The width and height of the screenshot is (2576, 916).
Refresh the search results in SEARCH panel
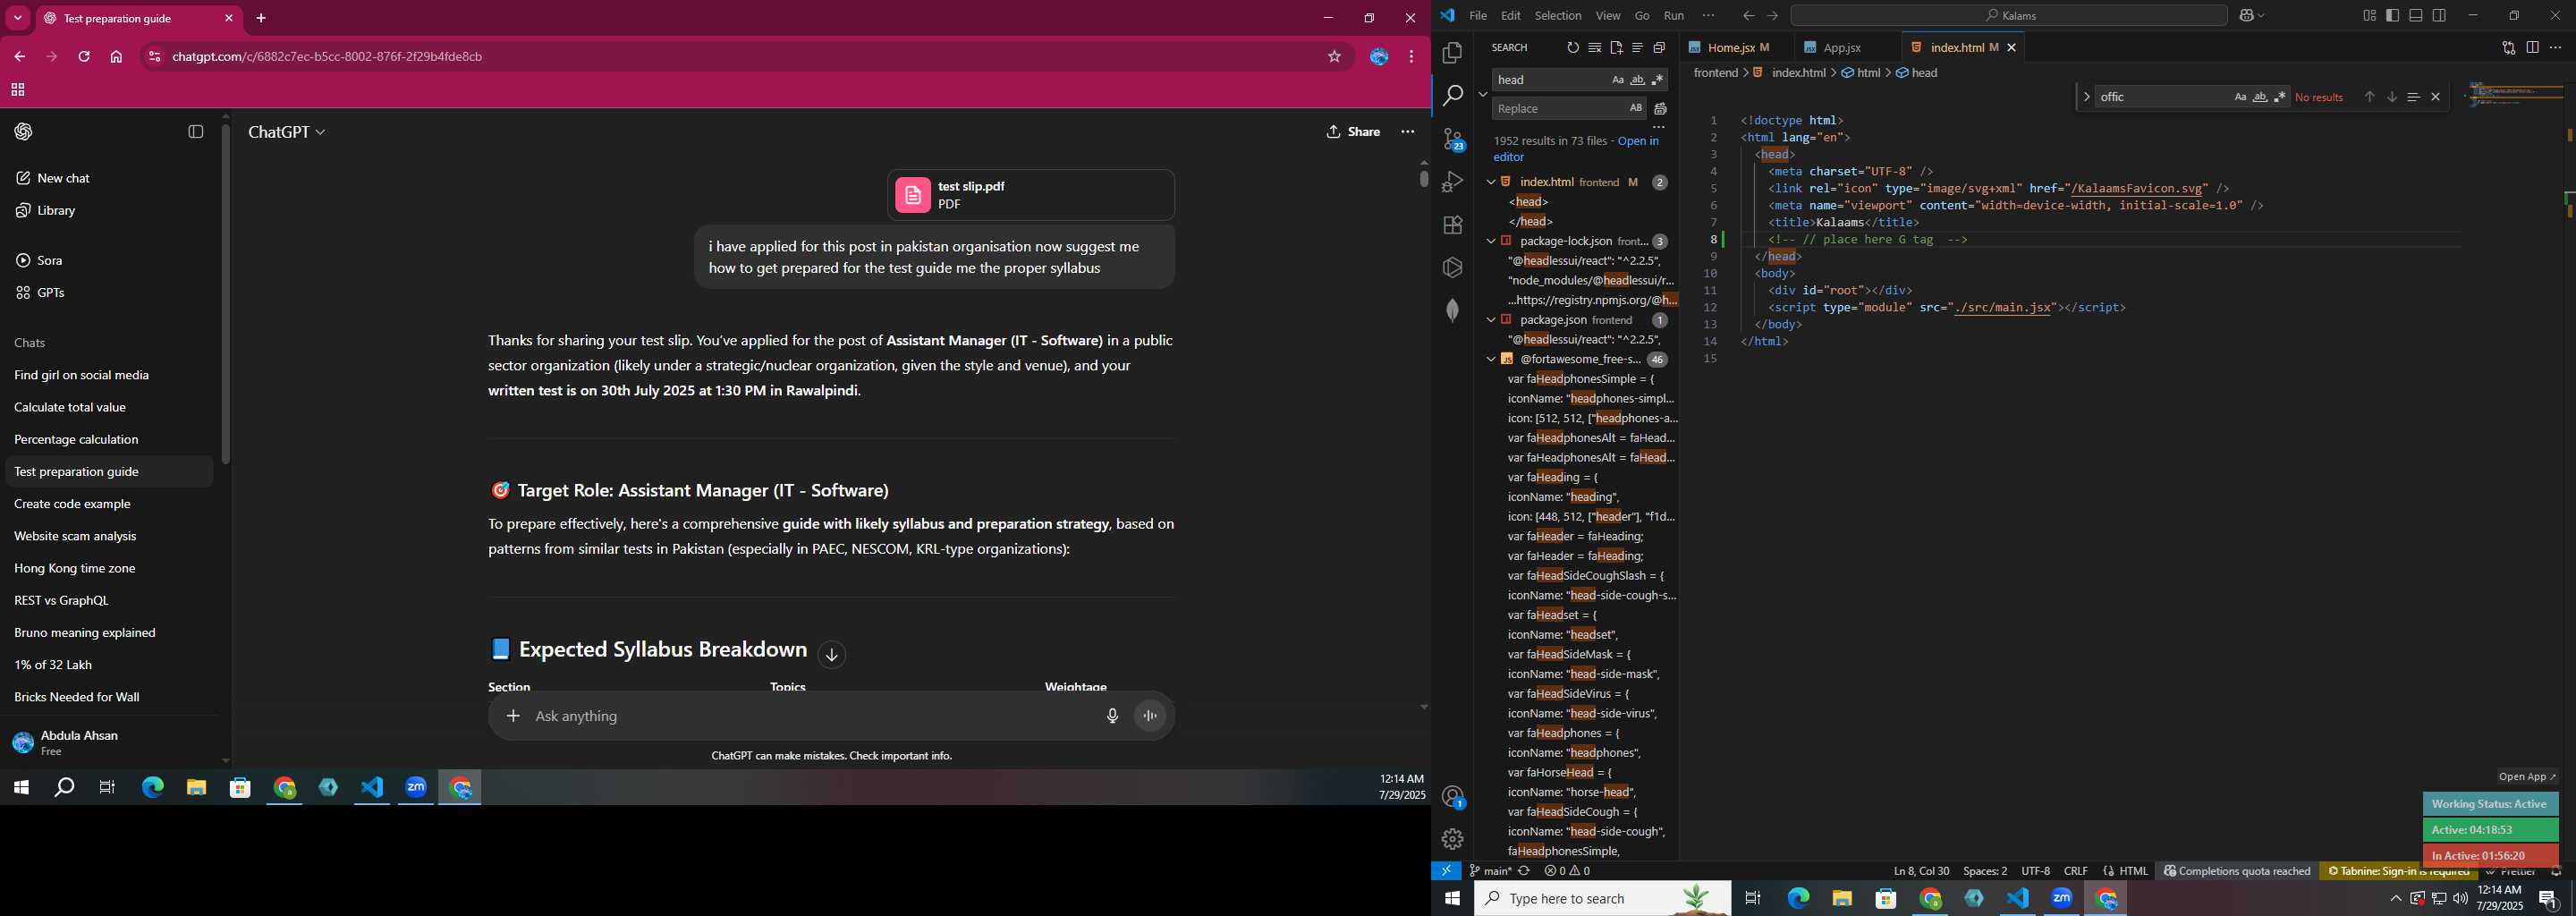pyautogui.click(x=1573, y=48)
